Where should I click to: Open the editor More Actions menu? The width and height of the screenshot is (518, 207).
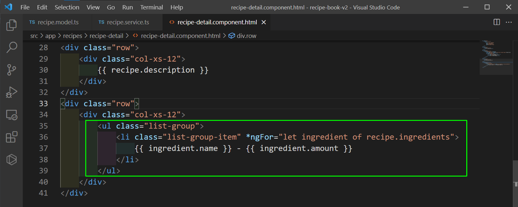(x=508, y=22)
